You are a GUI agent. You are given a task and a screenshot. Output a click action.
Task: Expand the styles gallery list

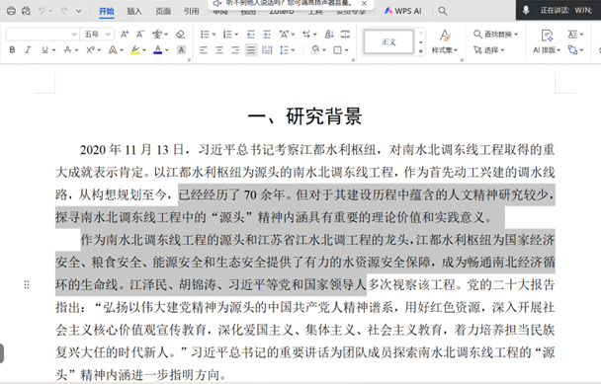(x=421, y=51)
